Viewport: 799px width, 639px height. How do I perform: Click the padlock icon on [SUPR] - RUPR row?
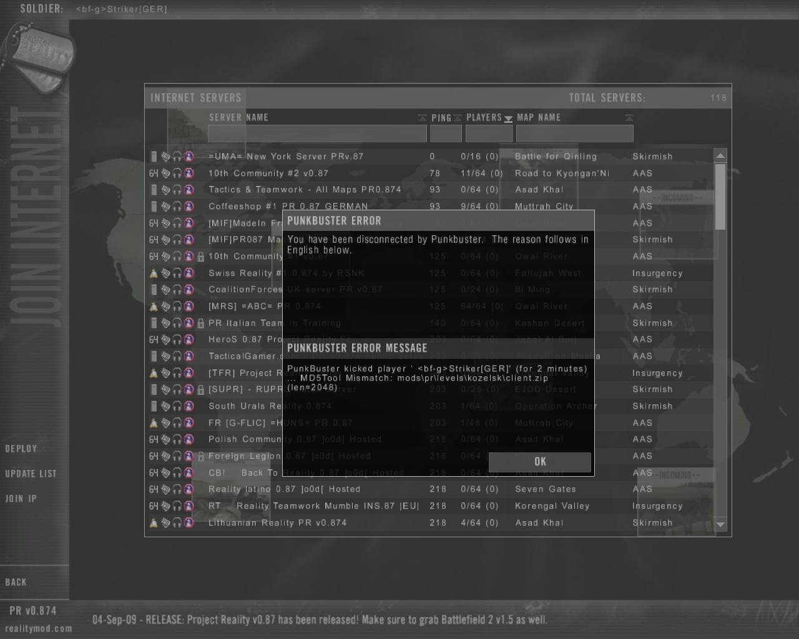click(200, 389)
